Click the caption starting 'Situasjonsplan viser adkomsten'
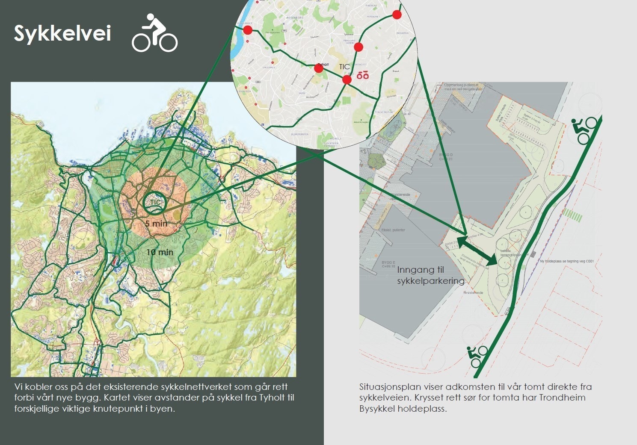The height and width of the screenshot is (445, 637). (x=476, y=398)
